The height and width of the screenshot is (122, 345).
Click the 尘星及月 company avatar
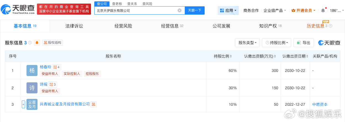[x=32, y=104]
